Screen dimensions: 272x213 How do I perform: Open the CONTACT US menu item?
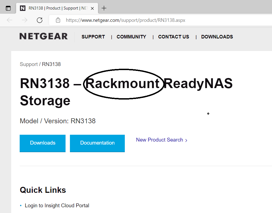tap(173, 37)
